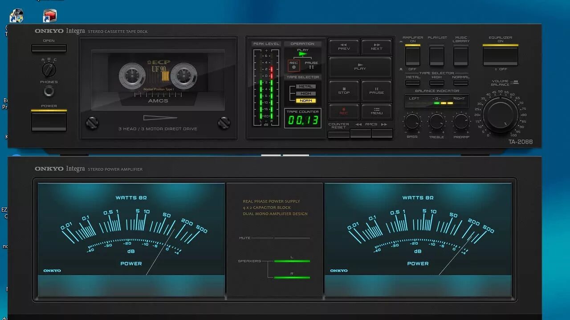Click the cassette tape in the deck window

tap(158, 80)
